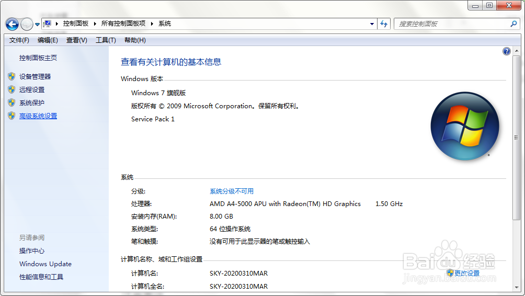525x296 pixels.
Task: Select 所有控制面板项 breadcrumb
Action: tap(123, 24)
